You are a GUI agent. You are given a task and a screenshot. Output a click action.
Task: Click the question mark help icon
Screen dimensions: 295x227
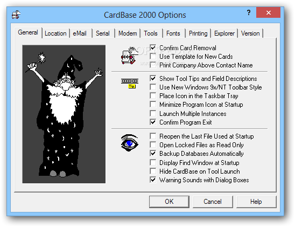(x=249, y=12)
